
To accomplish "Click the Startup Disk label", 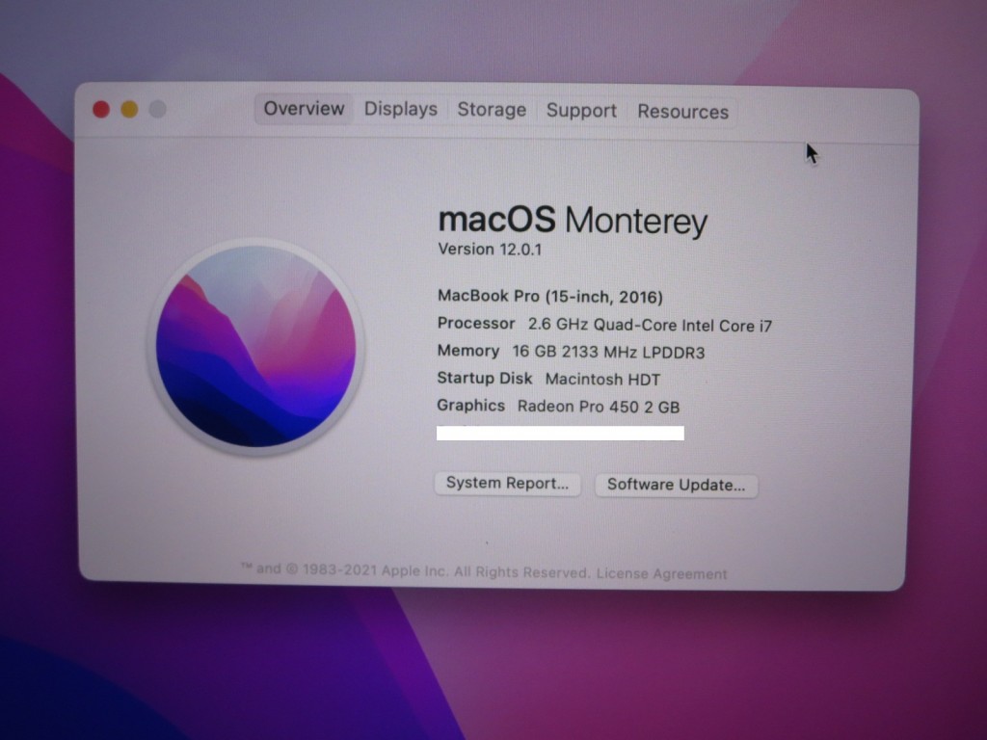I will coord(484,378).
